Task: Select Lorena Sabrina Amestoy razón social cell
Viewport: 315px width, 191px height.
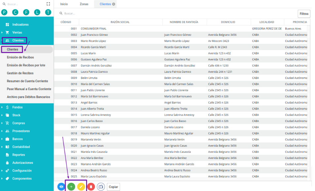Action: coord(96,115)
